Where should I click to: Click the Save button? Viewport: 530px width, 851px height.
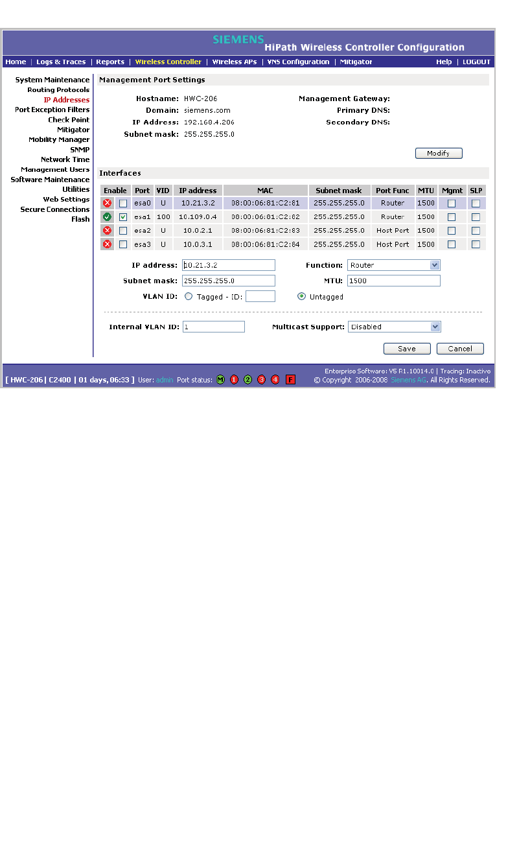(407, 349)
